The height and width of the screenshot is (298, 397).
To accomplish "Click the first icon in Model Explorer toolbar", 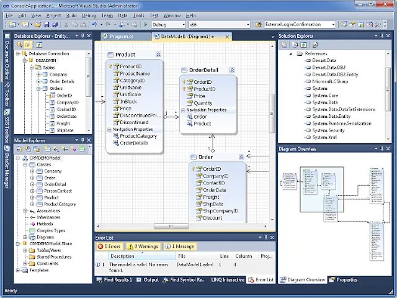I will tap(20, 149).
